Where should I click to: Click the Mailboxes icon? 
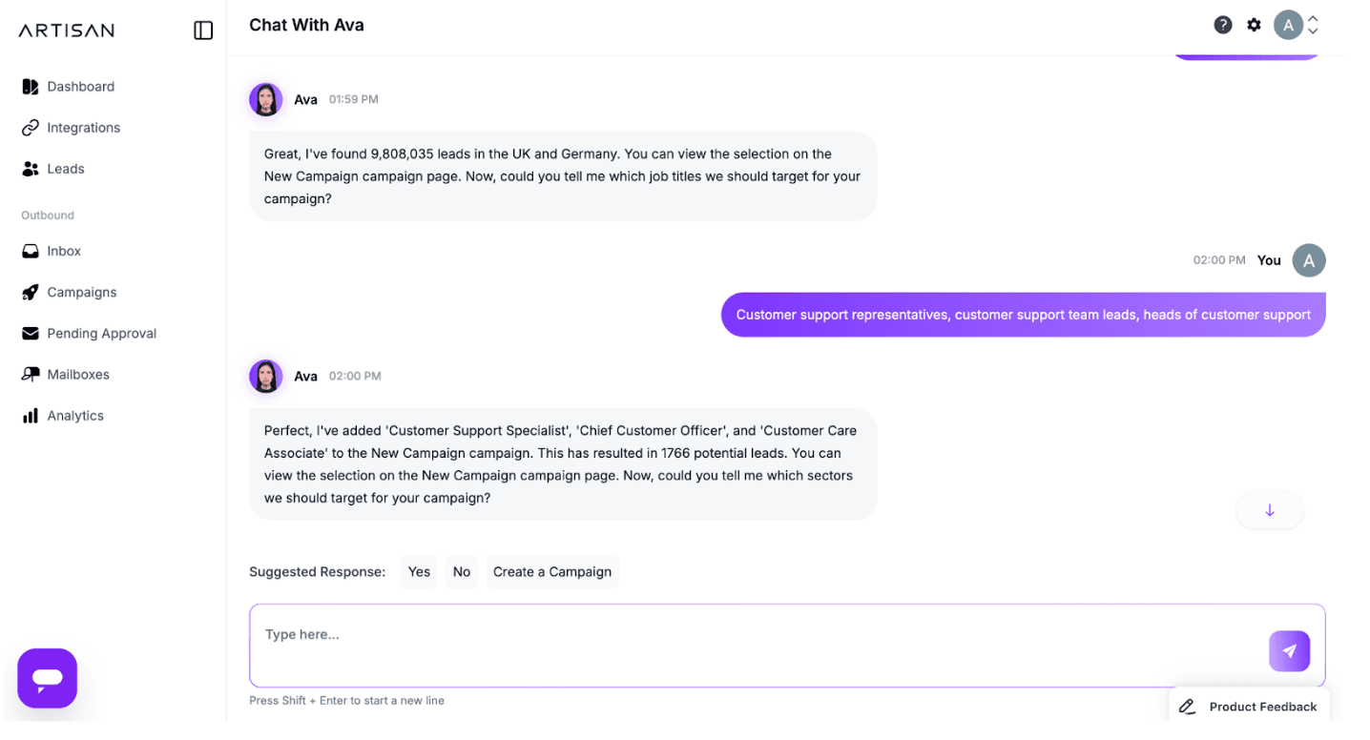coord(31,375)
